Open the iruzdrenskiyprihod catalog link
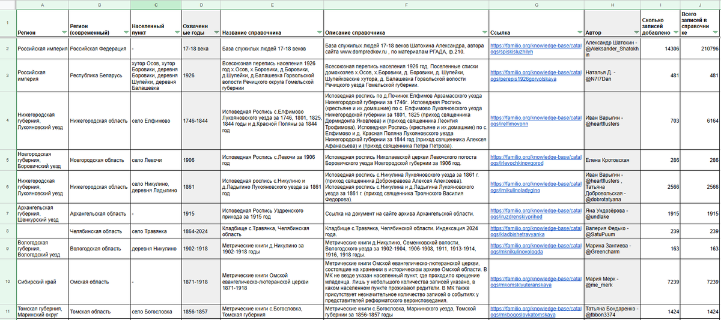Screen dimensions: 721x320 tap(536, 214)
